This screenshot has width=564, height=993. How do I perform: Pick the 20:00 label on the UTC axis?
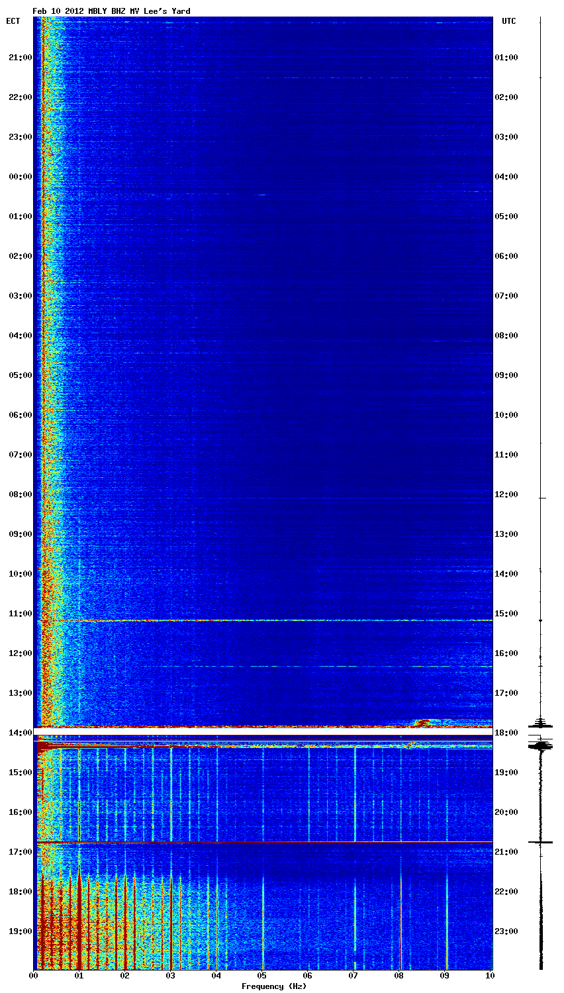[506, 812]
